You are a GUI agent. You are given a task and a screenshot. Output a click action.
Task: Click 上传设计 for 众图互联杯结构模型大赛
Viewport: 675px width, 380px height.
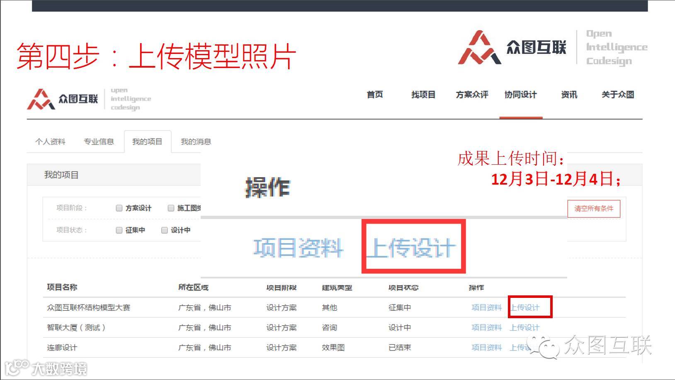(x=525, y=307)
